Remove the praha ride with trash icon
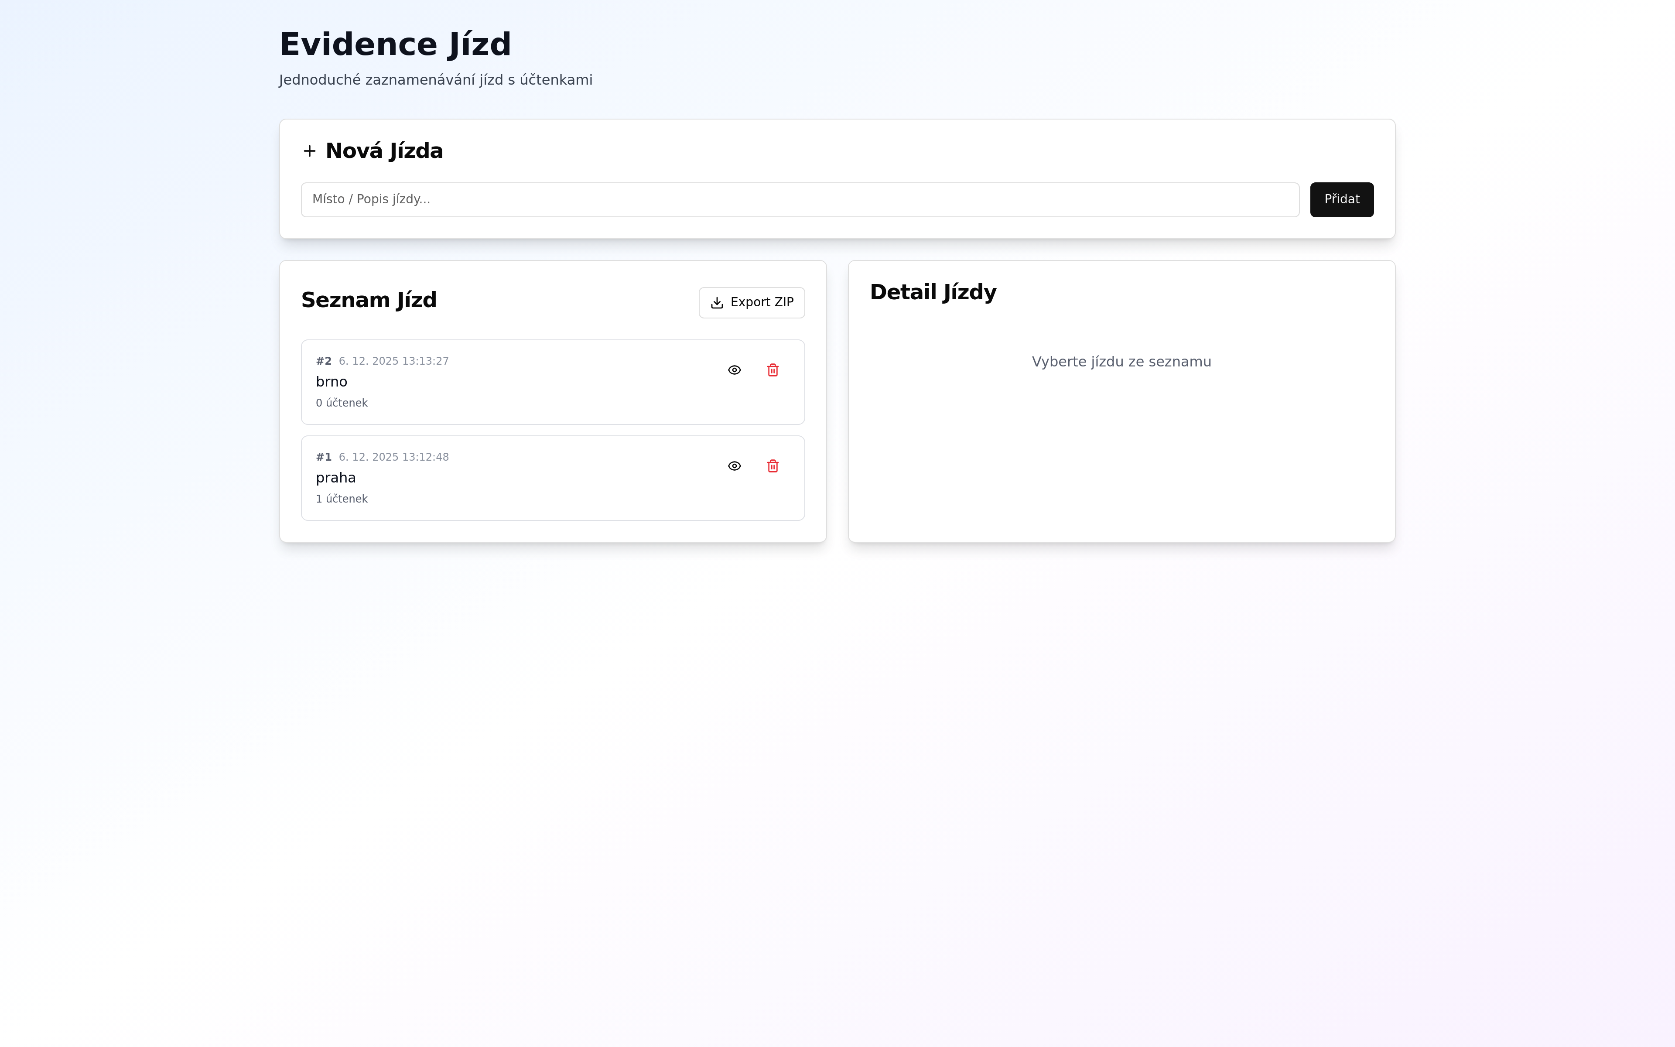Screen dimensions: 1675x1047 point(773,466)
